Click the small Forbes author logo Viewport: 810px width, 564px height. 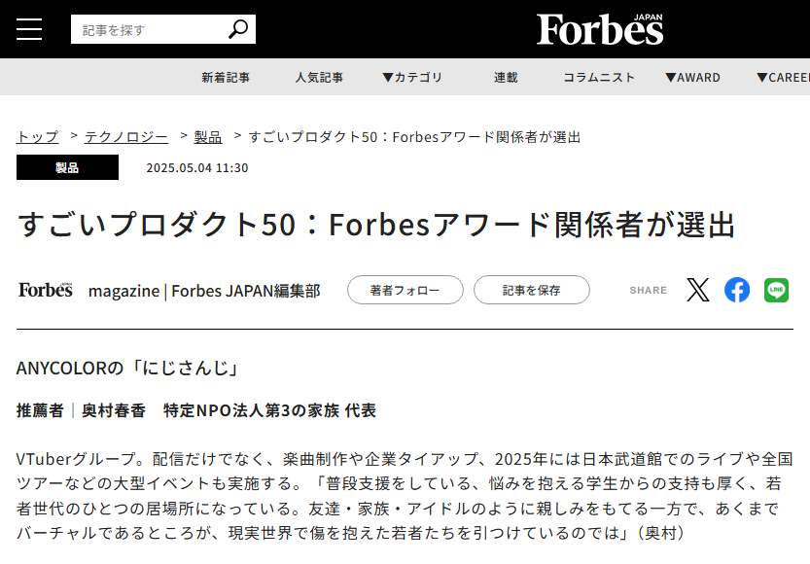[46, 290]
